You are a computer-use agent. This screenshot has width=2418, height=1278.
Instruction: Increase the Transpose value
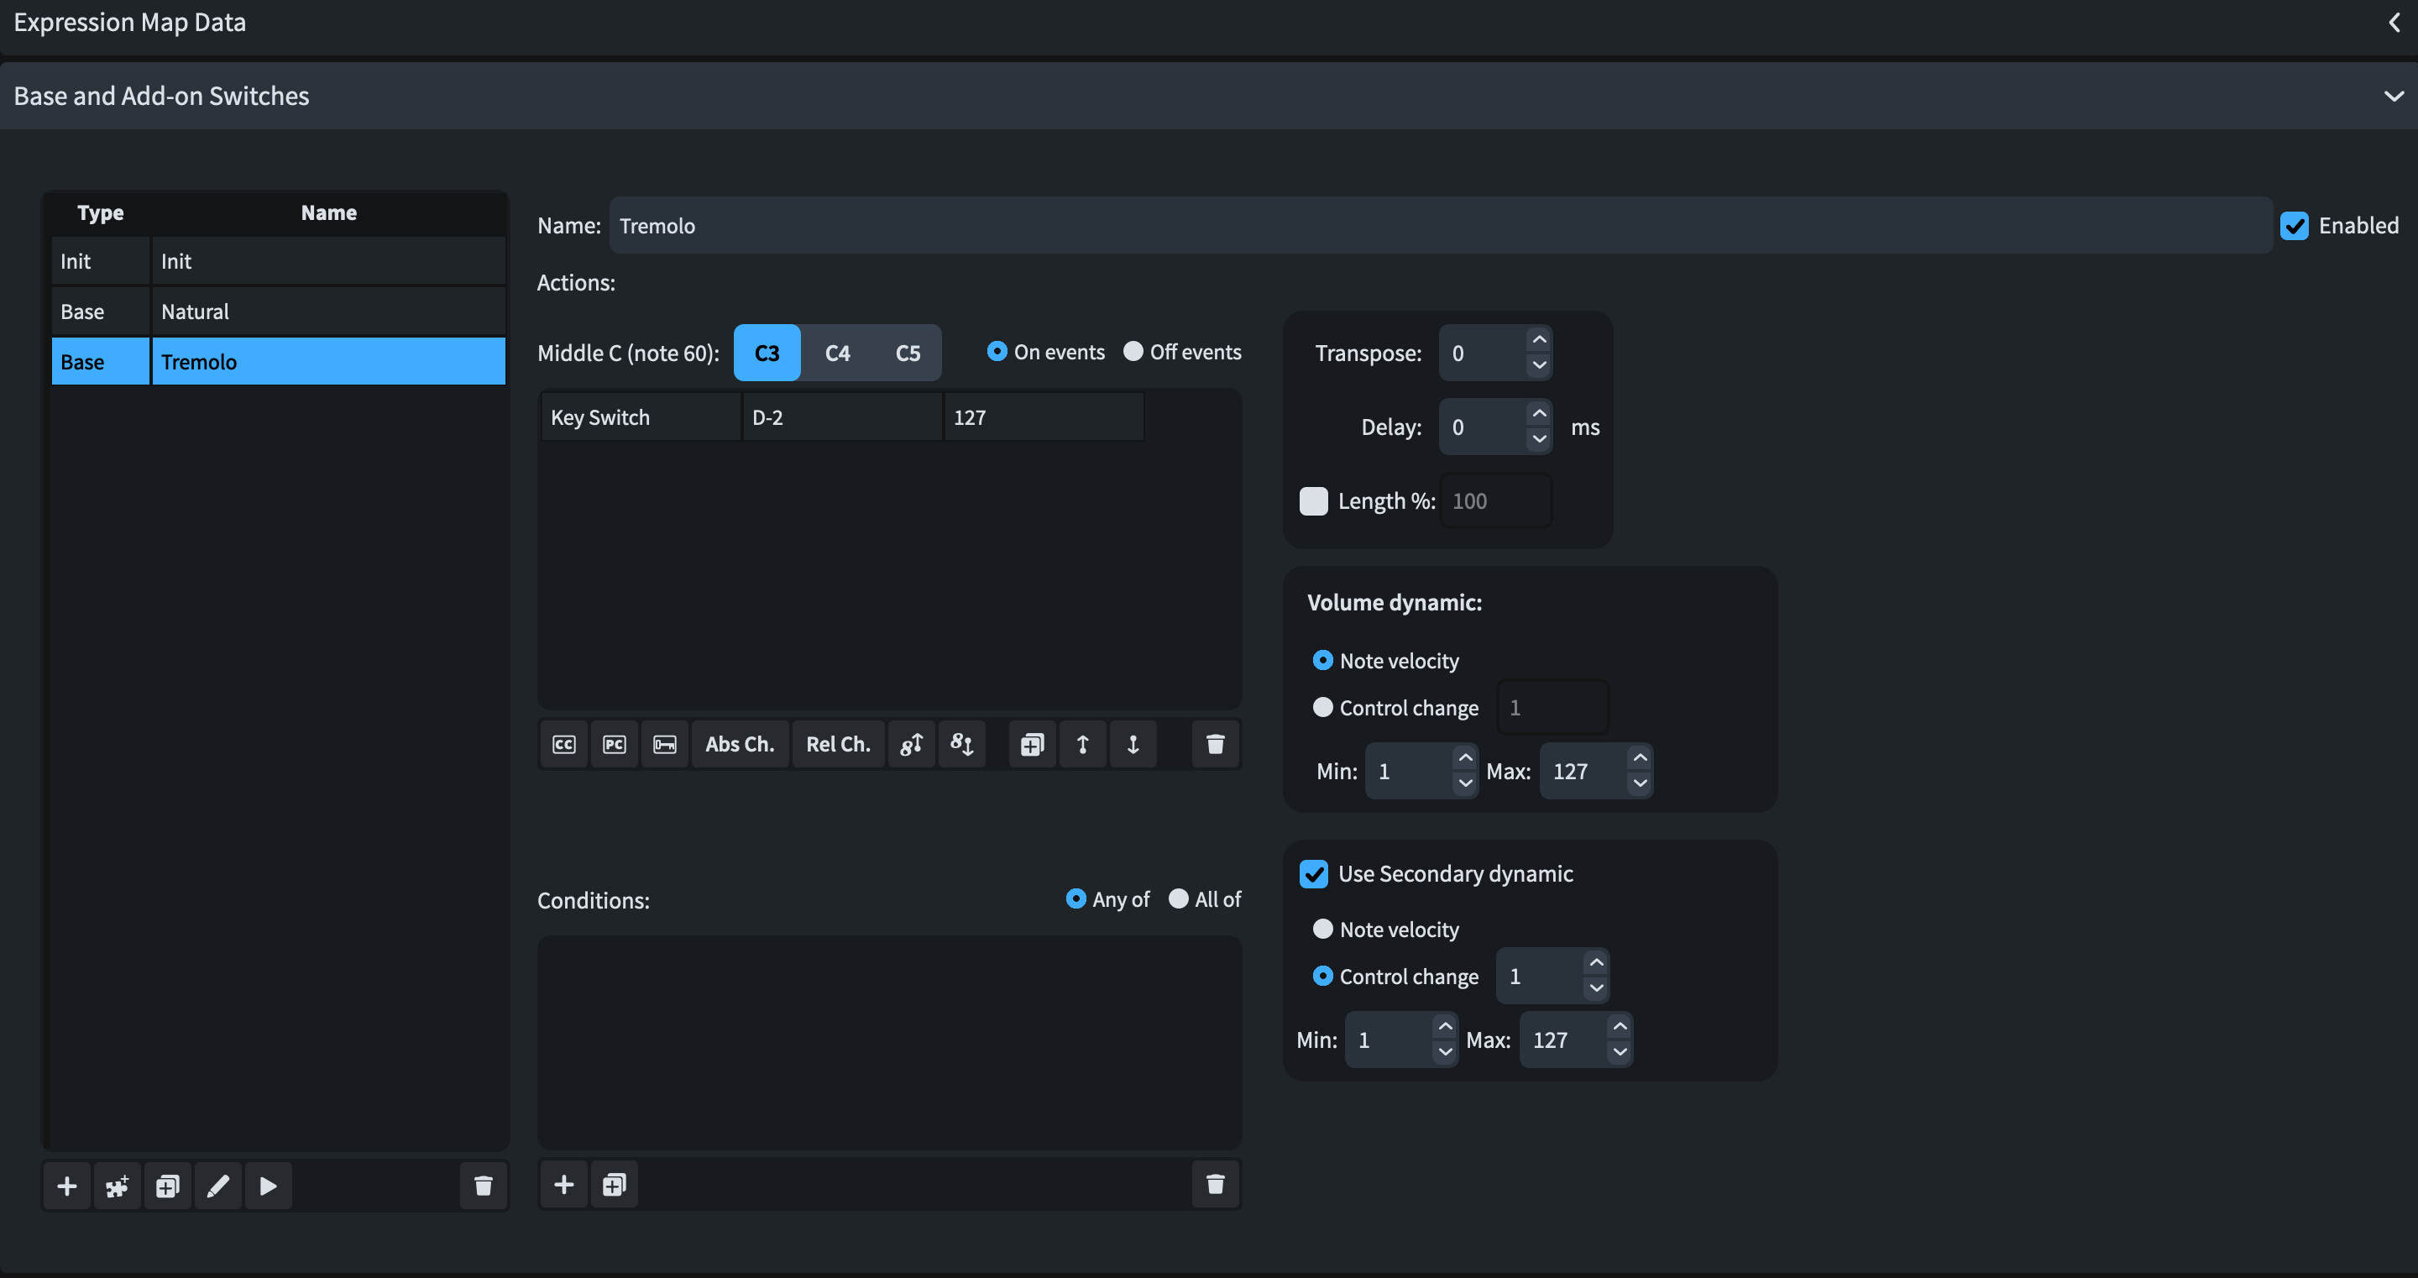1540,340
